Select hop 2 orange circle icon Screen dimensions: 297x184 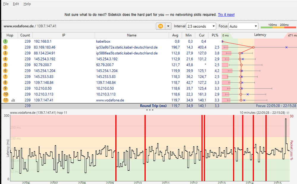click(5, 47)
